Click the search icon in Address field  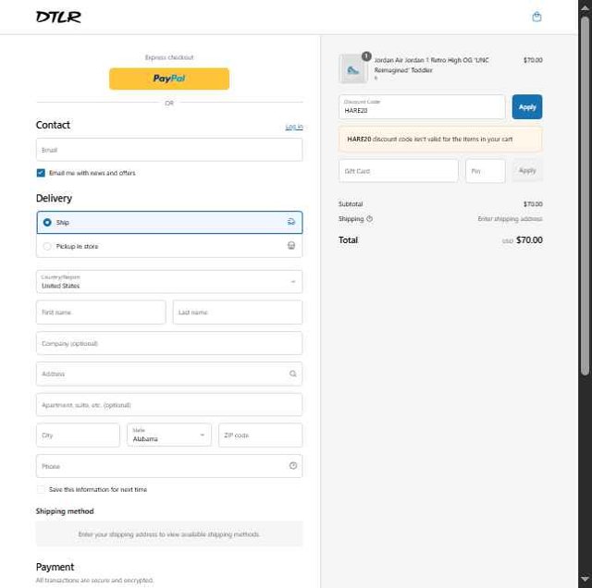click(x=292, y=374)
